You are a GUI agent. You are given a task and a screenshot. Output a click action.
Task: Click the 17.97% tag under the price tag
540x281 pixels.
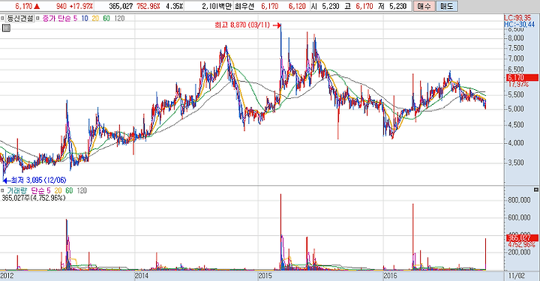(518, 85)
